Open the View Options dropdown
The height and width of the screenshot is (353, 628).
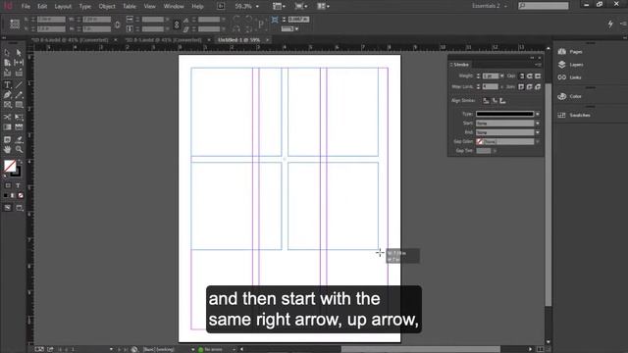pos(279,7)
